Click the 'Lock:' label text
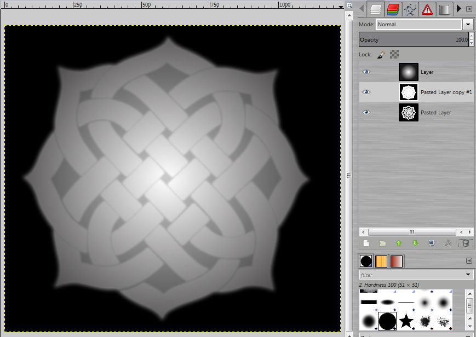Viewport: 476px width, 337px height. [365, 55]
